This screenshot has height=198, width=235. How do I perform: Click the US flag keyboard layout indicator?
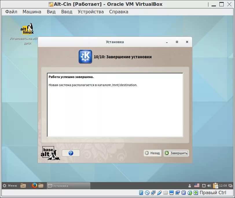[x=197, y=186]
